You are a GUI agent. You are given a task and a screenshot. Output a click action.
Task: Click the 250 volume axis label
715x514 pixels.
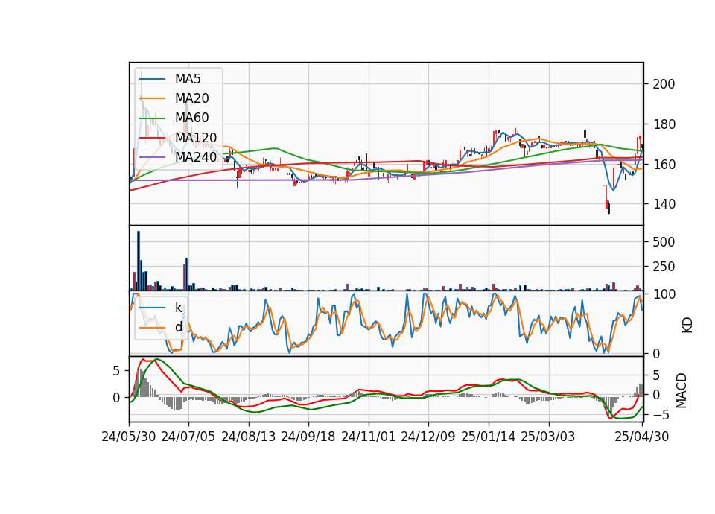pos(664,267)
